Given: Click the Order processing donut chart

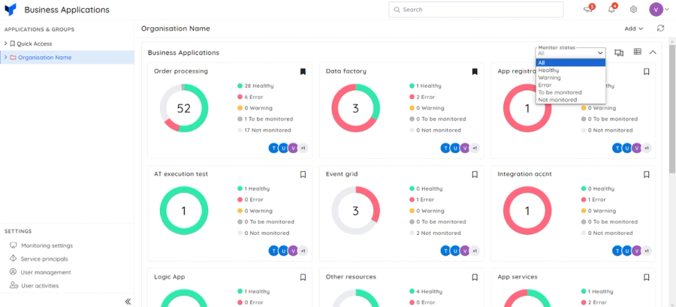Looking at the screenshot, I should tap(184, 108).
